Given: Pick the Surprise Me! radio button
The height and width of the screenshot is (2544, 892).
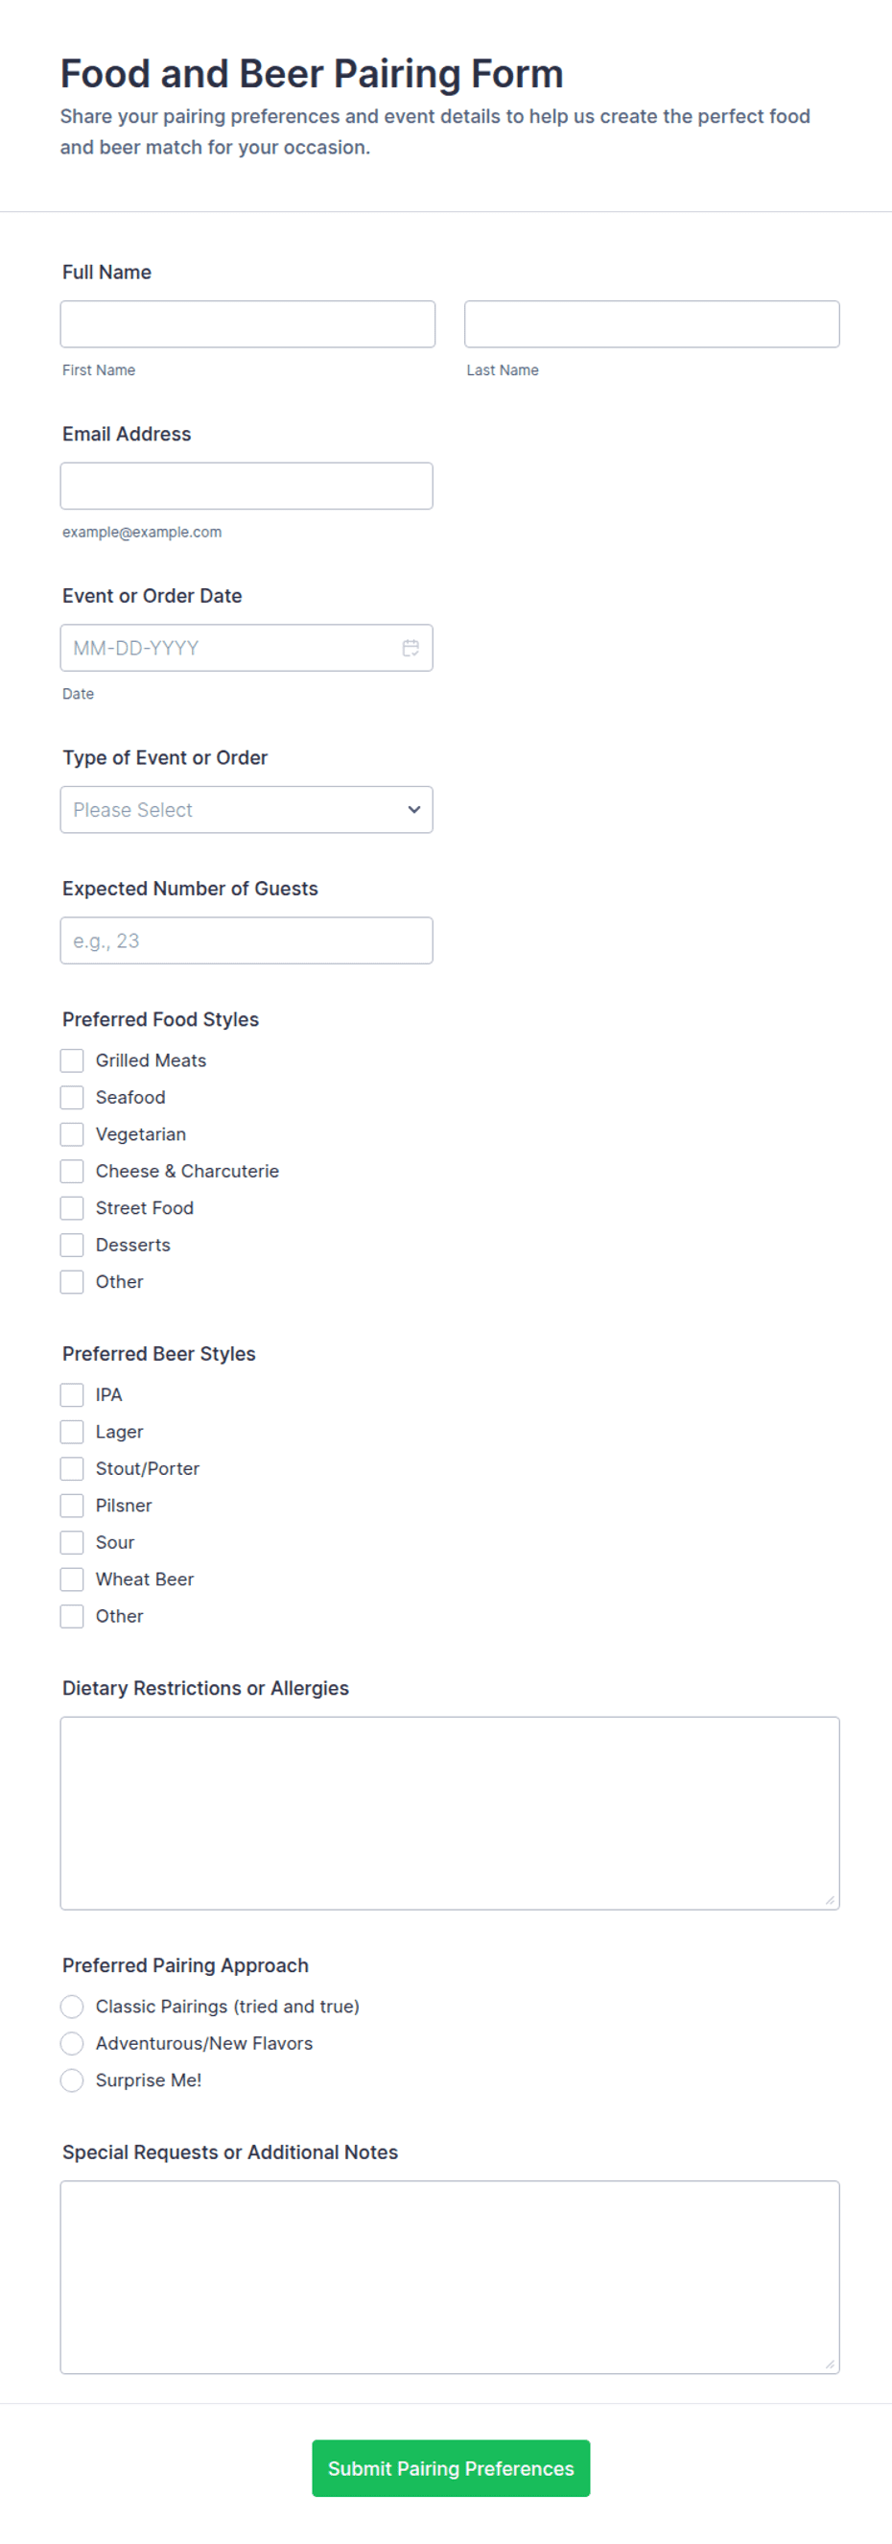Looking at the screenshot, I should tap(72, 2080).
